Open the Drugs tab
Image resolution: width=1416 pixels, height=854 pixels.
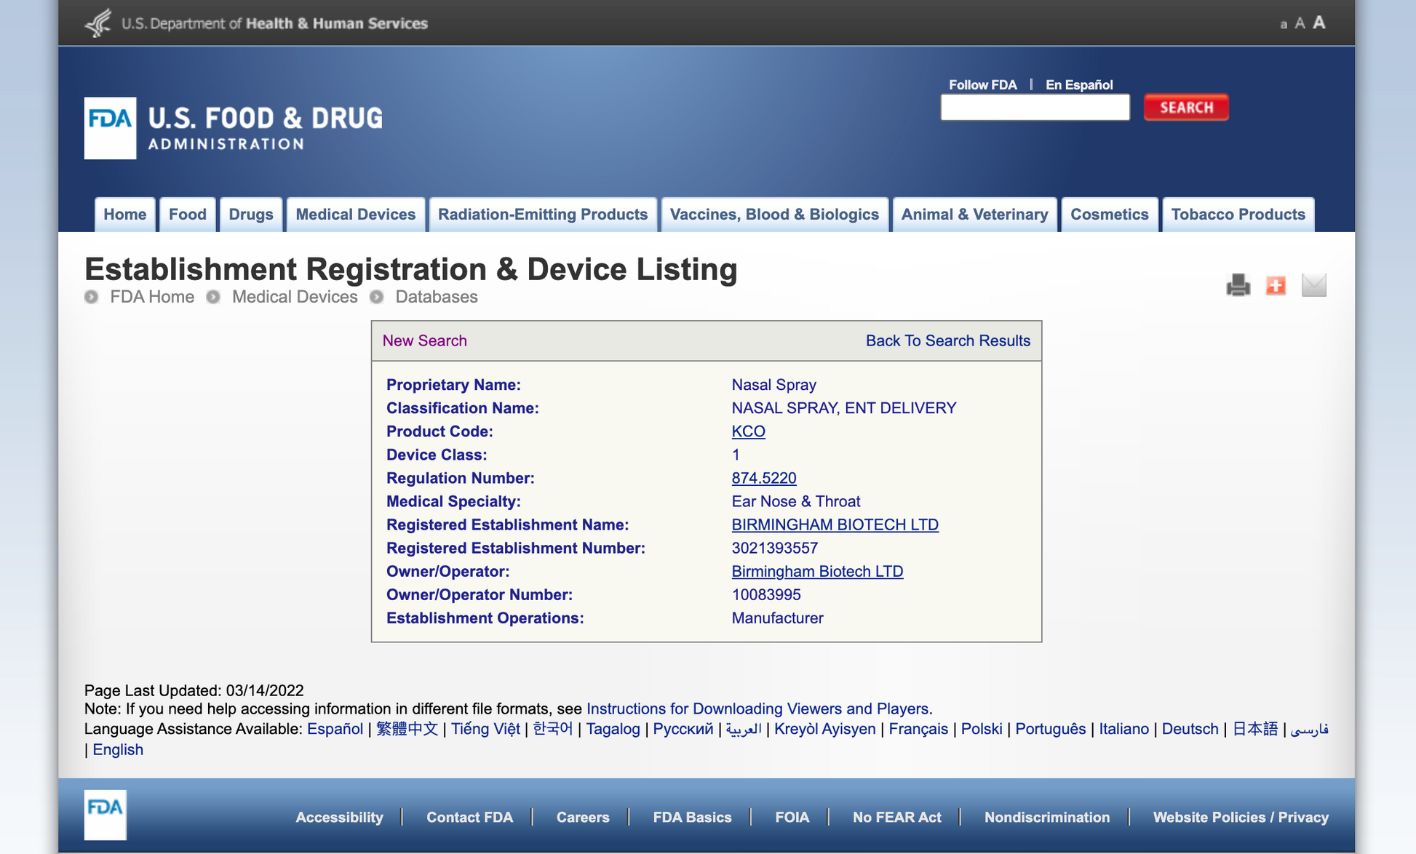pos(251,215)
